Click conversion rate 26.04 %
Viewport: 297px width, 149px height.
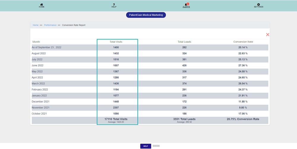coord(243,84)
